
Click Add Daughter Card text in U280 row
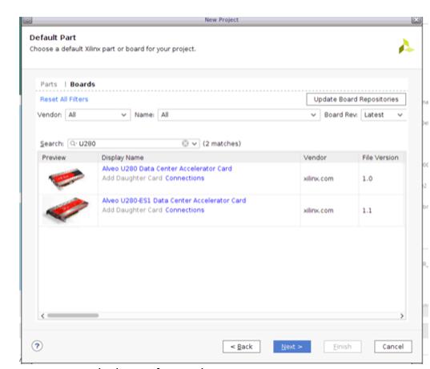point(132,178)
